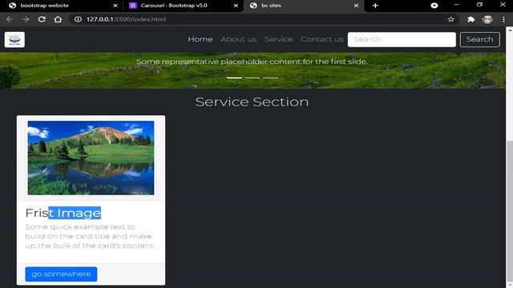Click the website logo in navbar
Viewport: 513px width, 288px height.
(14, 39)
